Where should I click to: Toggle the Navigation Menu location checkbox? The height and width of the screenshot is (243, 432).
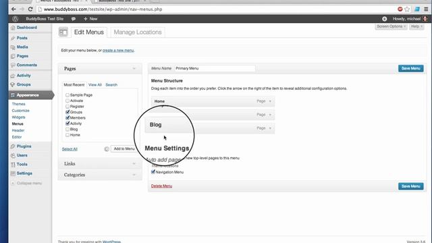(153, 172)
